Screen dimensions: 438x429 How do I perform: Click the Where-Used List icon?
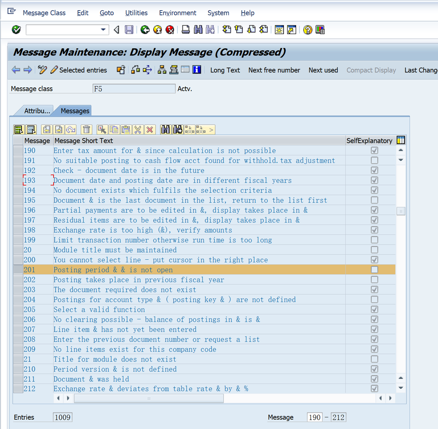pyautogui.click(x=147, y=70)
